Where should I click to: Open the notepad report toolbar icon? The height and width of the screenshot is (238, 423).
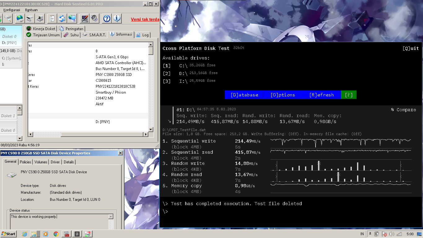coord(52,19)
